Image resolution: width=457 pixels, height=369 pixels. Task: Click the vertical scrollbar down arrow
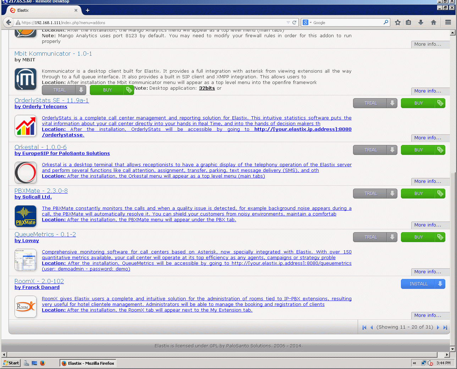point(452,349)
